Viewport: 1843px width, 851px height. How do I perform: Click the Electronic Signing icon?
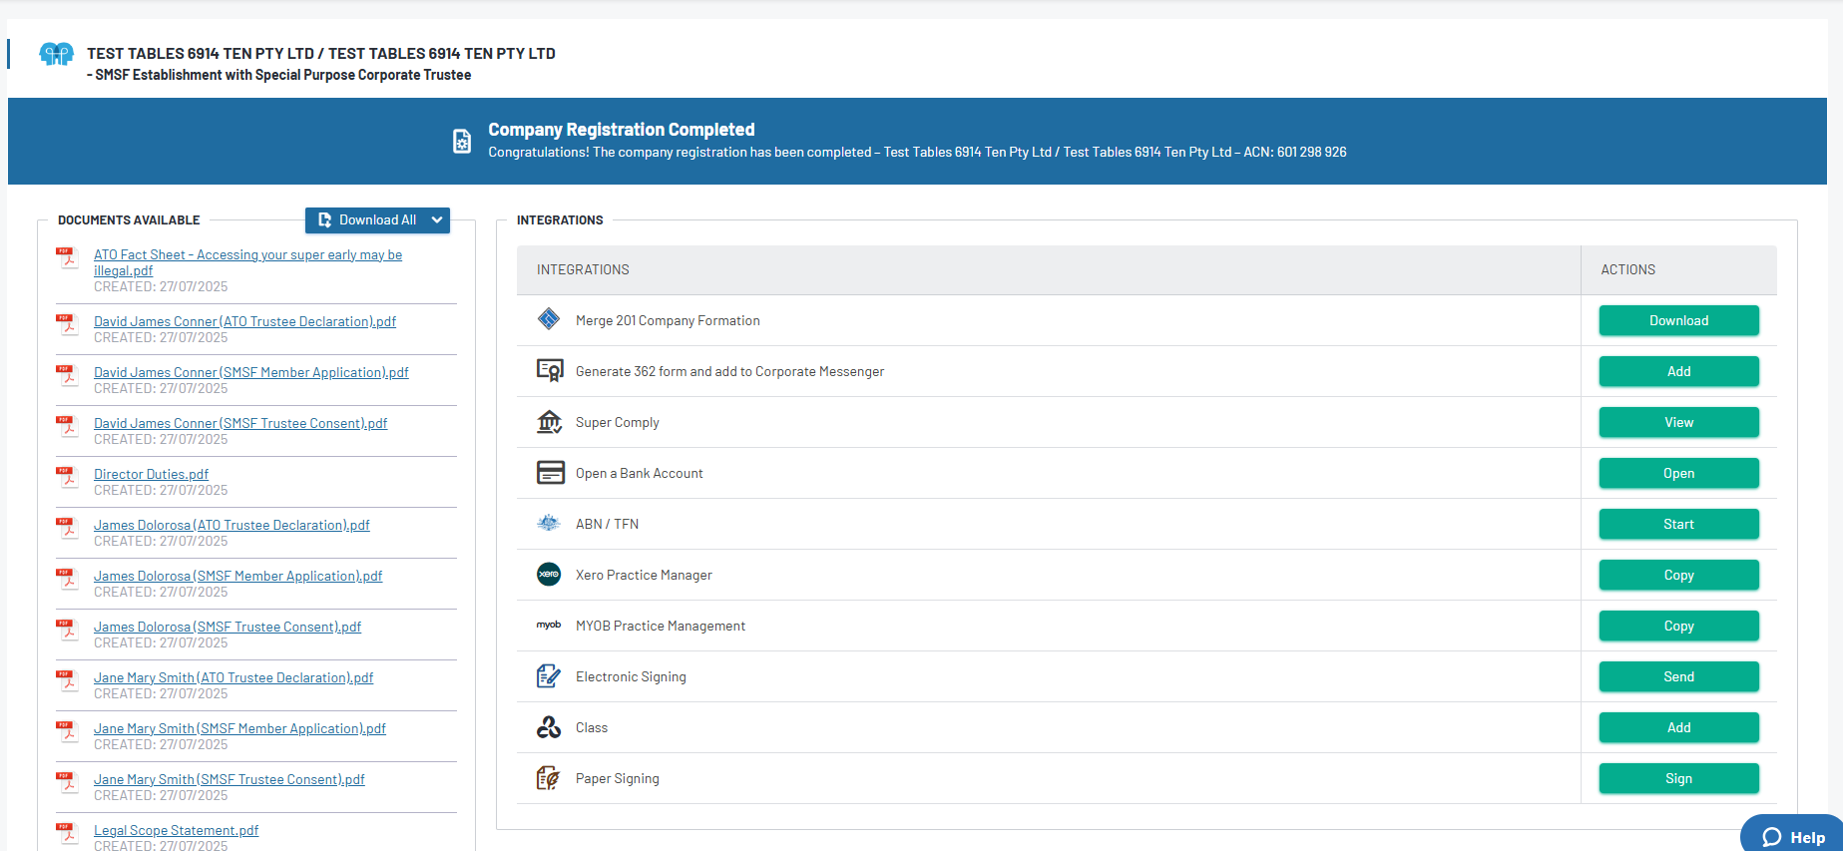pos(549,676)
